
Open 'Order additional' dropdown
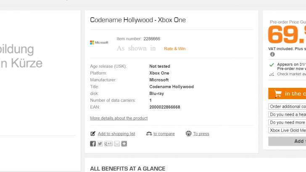[287, 106]
